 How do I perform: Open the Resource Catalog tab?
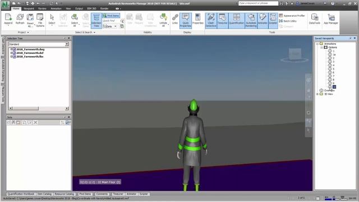pos(65,194)
